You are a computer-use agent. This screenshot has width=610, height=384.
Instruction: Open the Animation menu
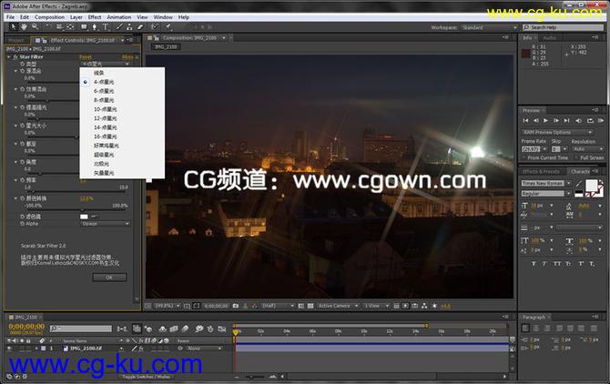click(x=119, y=17)
